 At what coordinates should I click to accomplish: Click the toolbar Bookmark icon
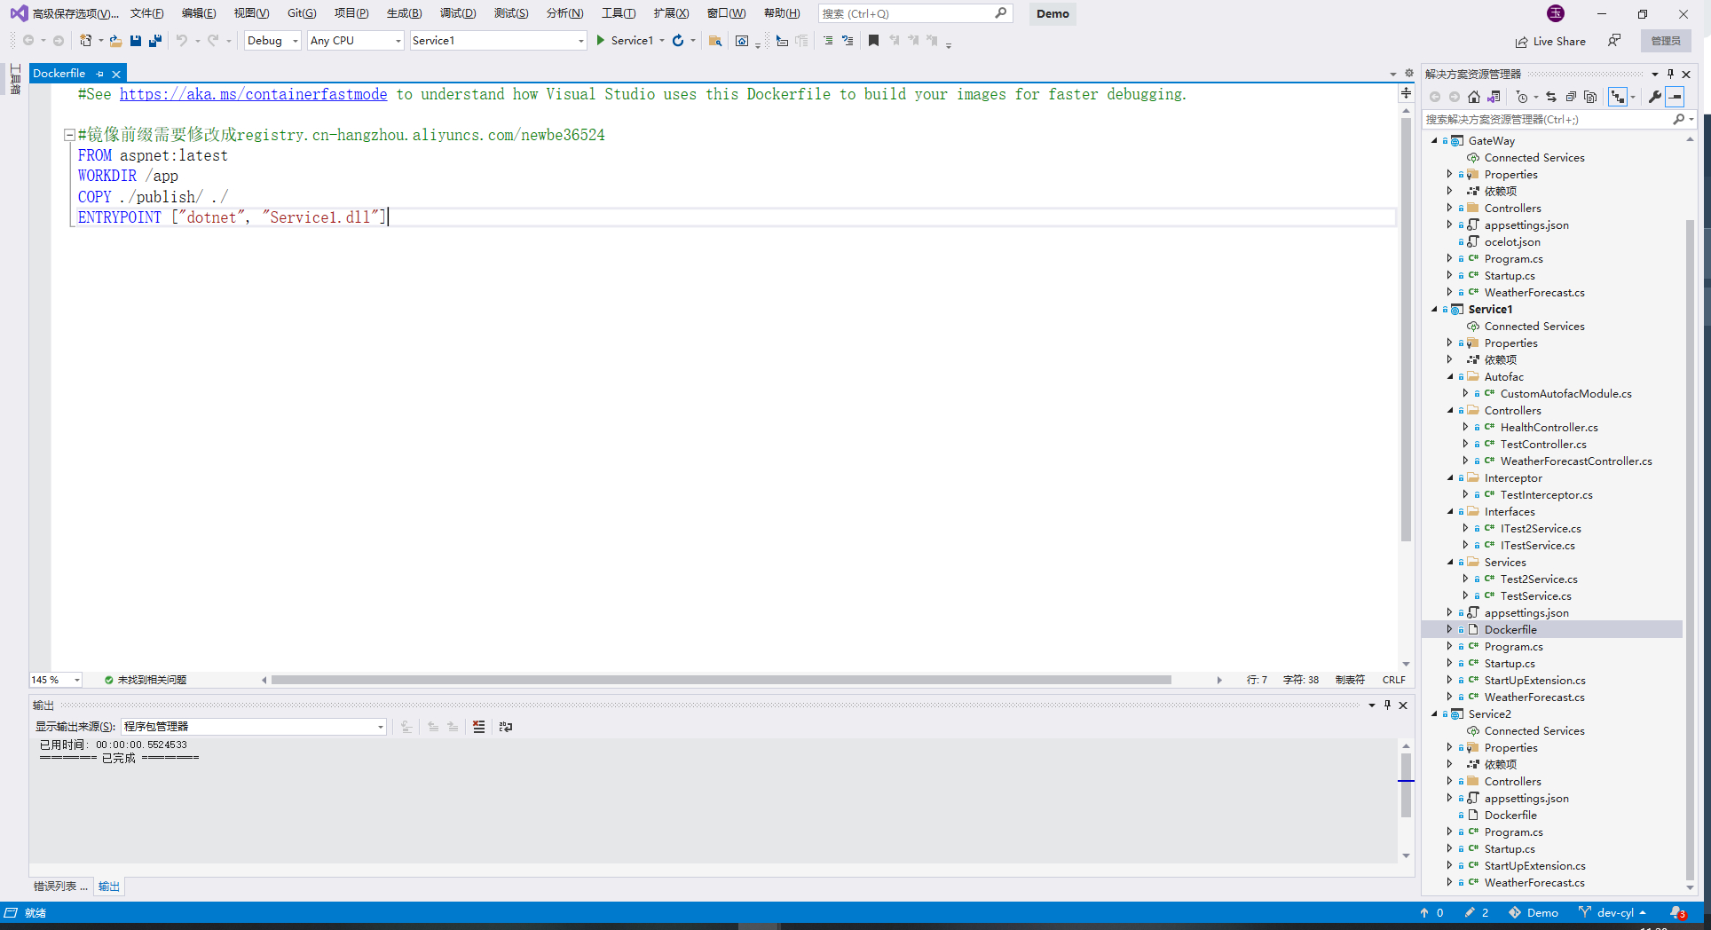click(873, 41)
